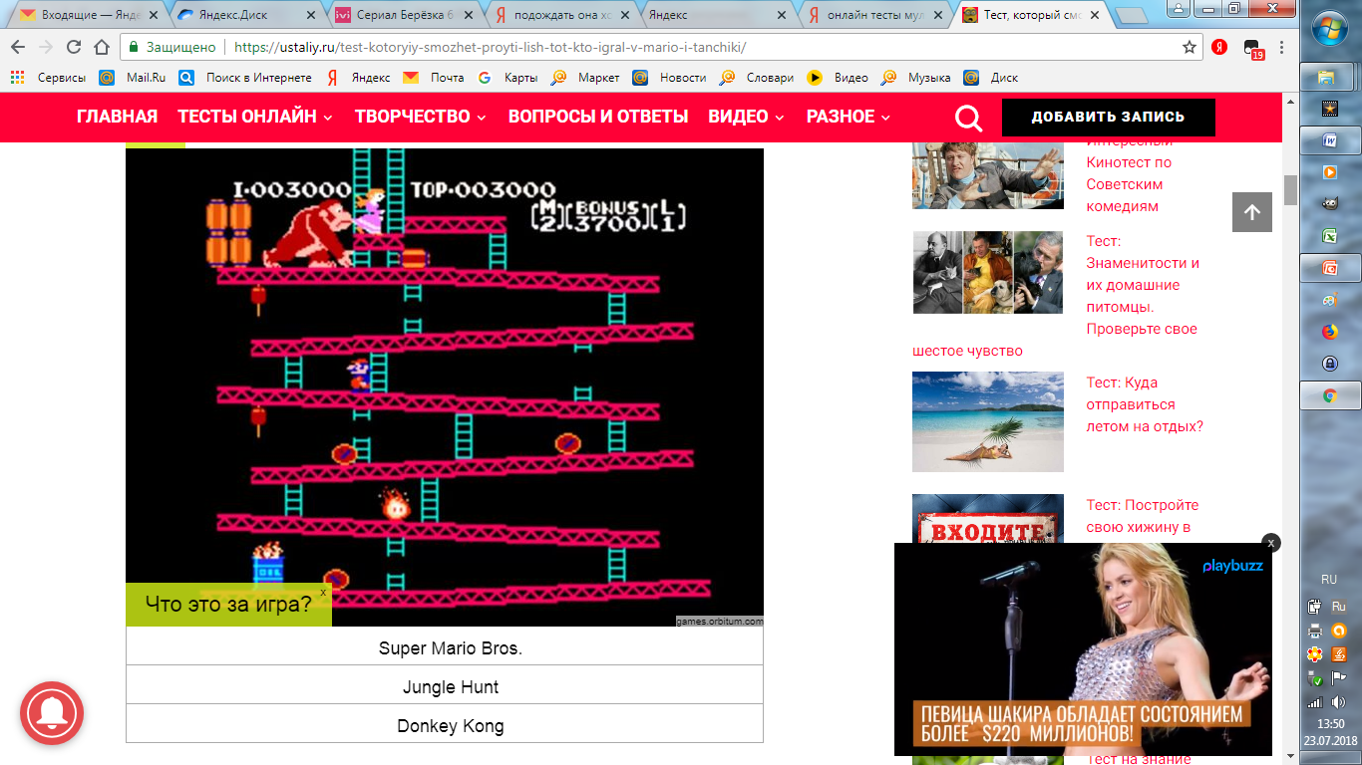Click the RU language indicator
Image resolution: width=1362 pixels, height=765 pixels.
[1328, 579]
